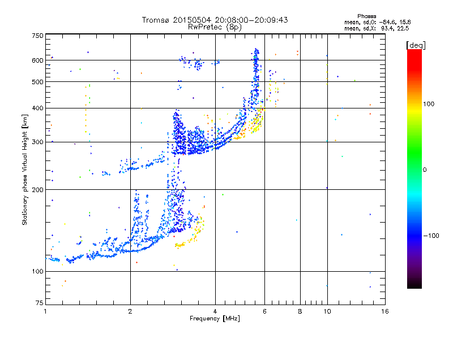Click the x-axis '10' tick label

tap(327, 311)
